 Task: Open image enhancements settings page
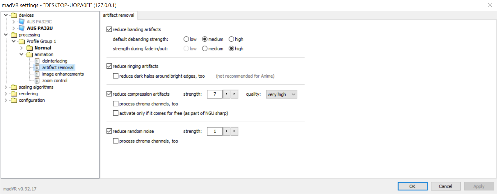pos(63,74)
